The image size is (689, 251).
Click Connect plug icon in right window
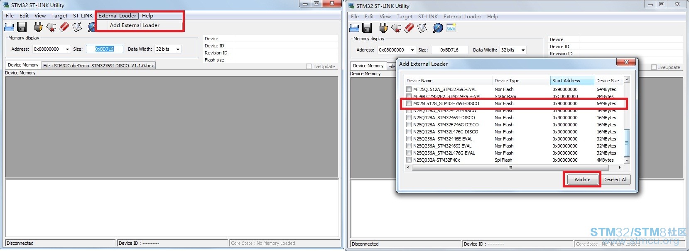[383, 28]
